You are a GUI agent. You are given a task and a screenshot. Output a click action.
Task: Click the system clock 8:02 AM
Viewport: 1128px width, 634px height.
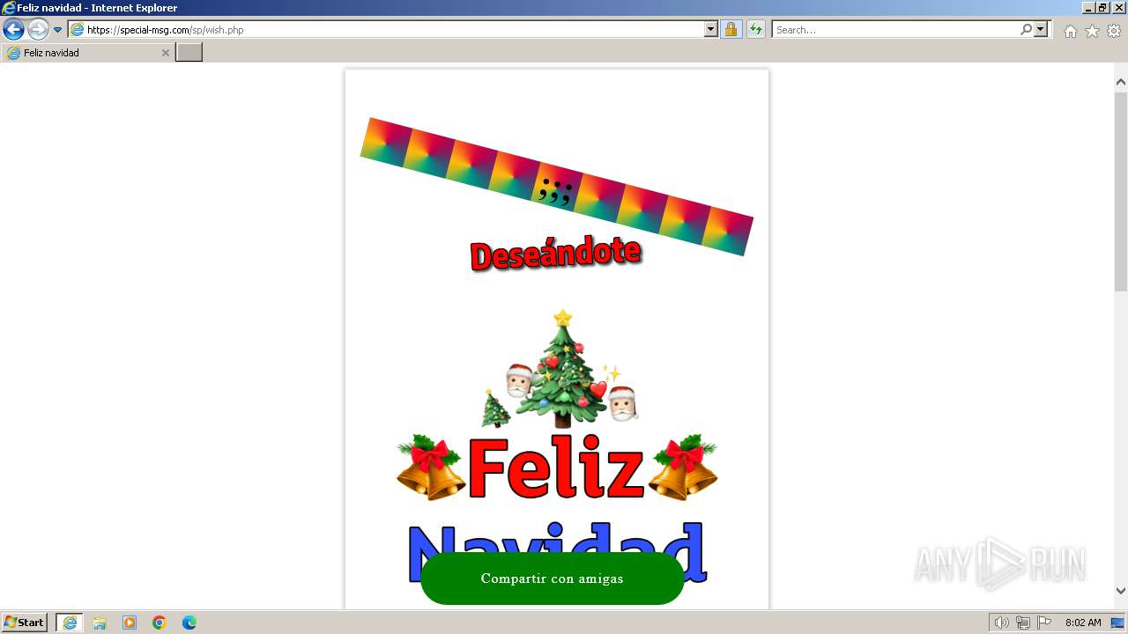tap(1083, 623)
